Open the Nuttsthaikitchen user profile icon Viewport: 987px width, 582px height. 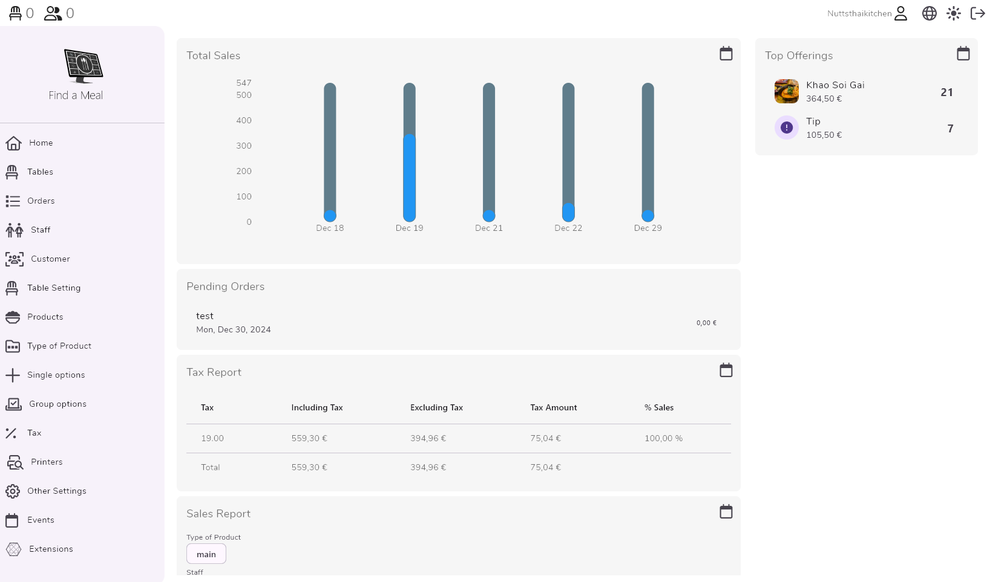(x=900, y=13)
